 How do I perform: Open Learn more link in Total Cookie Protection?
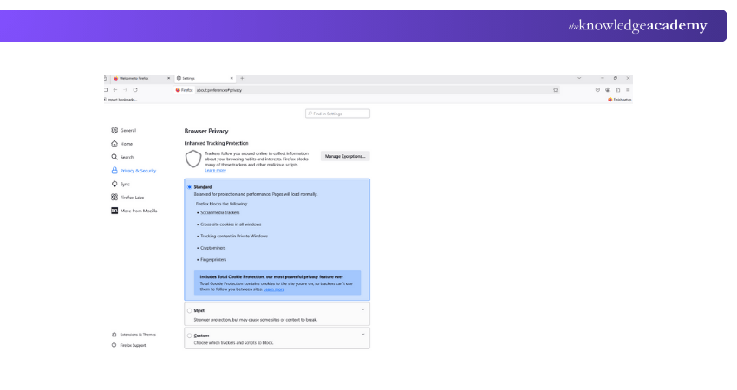[x=274, y=289]
